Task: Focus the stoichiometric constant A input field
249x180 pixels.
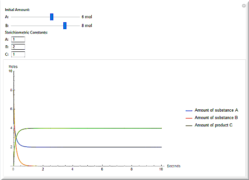Action: point(18,39)
